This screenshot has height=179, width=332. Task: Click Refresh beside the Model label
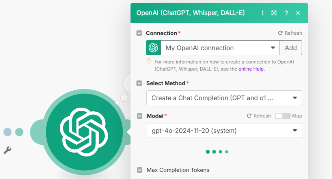point(259,116)
